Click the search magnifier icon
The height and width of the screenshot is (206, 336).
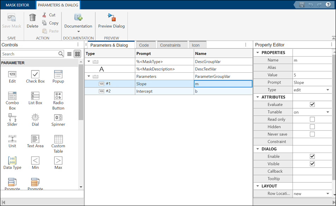point(61,54)
